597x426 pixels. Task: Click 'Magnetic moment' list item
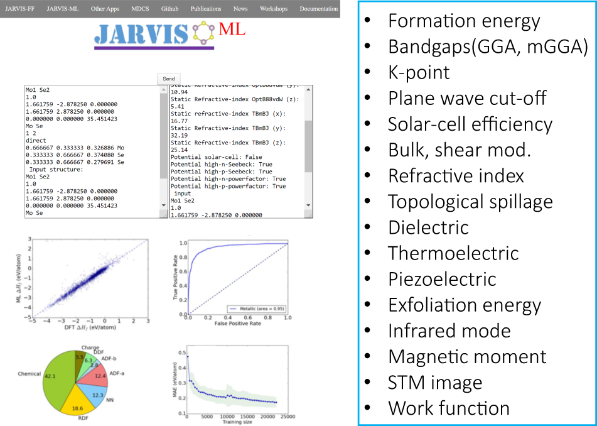click(467, 357)
